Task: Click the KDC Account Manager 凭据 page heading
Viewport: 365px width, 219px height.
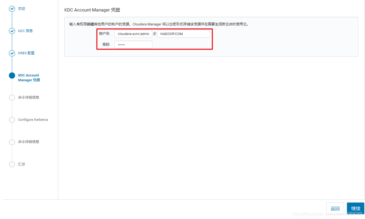Action: 92,10
